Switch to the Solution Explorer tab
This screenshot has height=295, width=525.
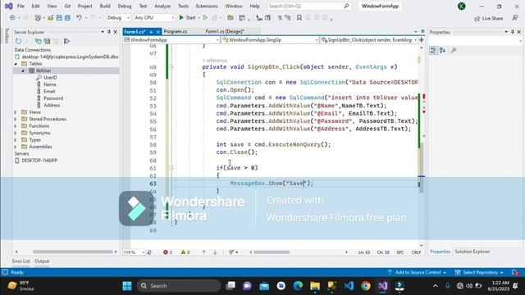click(x=472, y=252)
